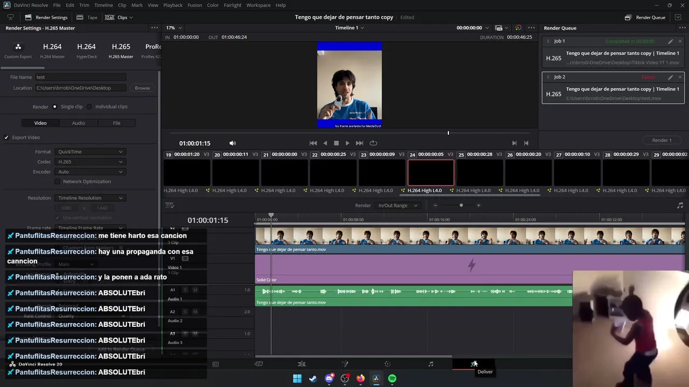689x387 pixels.
Task: Open the Clips toolbar dropdown
Action: 119,17
